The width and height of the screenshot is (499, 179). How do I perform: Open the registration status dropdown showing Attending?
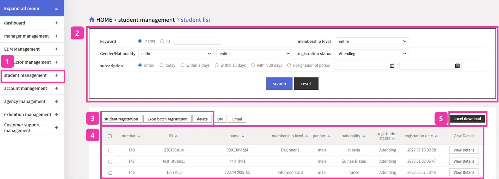coord(372,54)
